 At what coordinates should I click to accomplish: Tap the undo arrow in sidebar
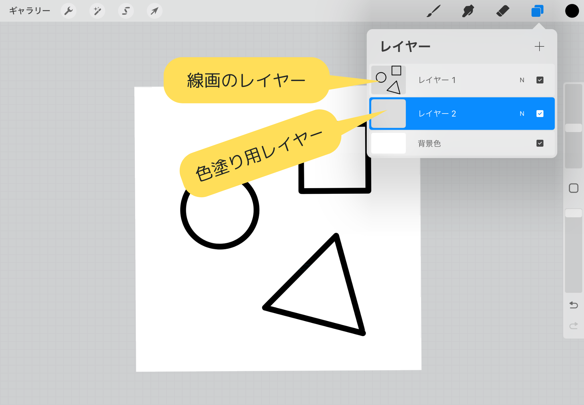tap(573, 305)
